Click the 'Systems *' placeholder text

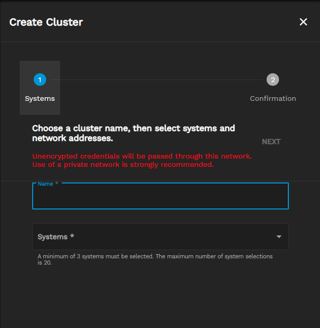[x=56, y=237]
